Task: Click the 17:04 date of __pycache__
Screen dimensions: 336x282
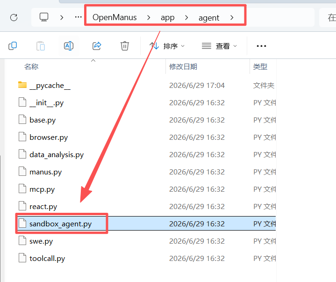Action: point(197,86)
